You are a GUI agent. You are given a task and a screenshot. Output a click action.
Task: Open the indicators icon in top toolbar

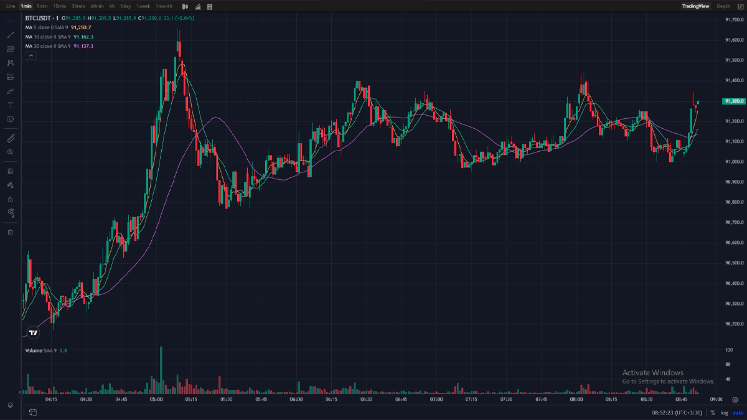coord(198,6)
